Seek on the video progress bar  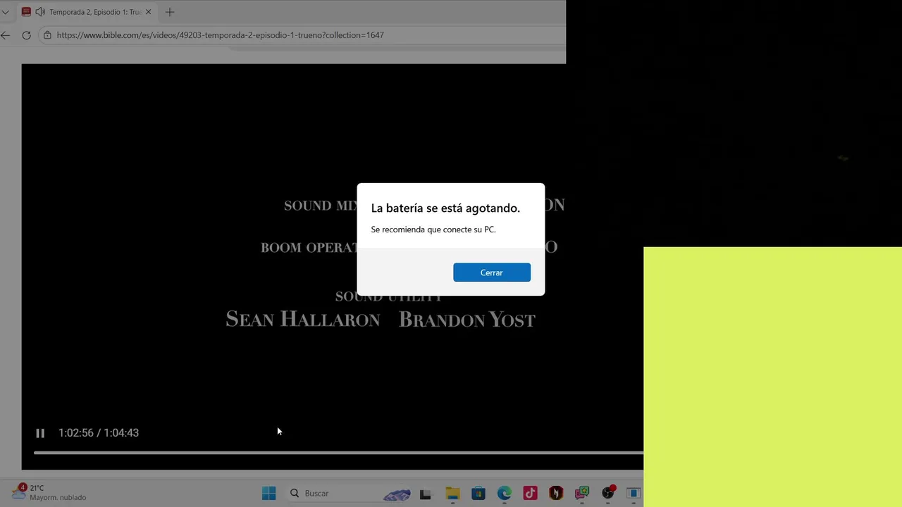point(338,453)
